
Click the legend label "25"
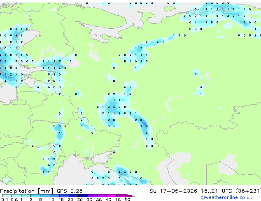tap(80, 199)
